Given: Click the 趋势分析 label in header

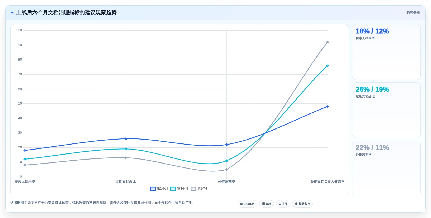Looking at the screenshot, I should point(413,13).
